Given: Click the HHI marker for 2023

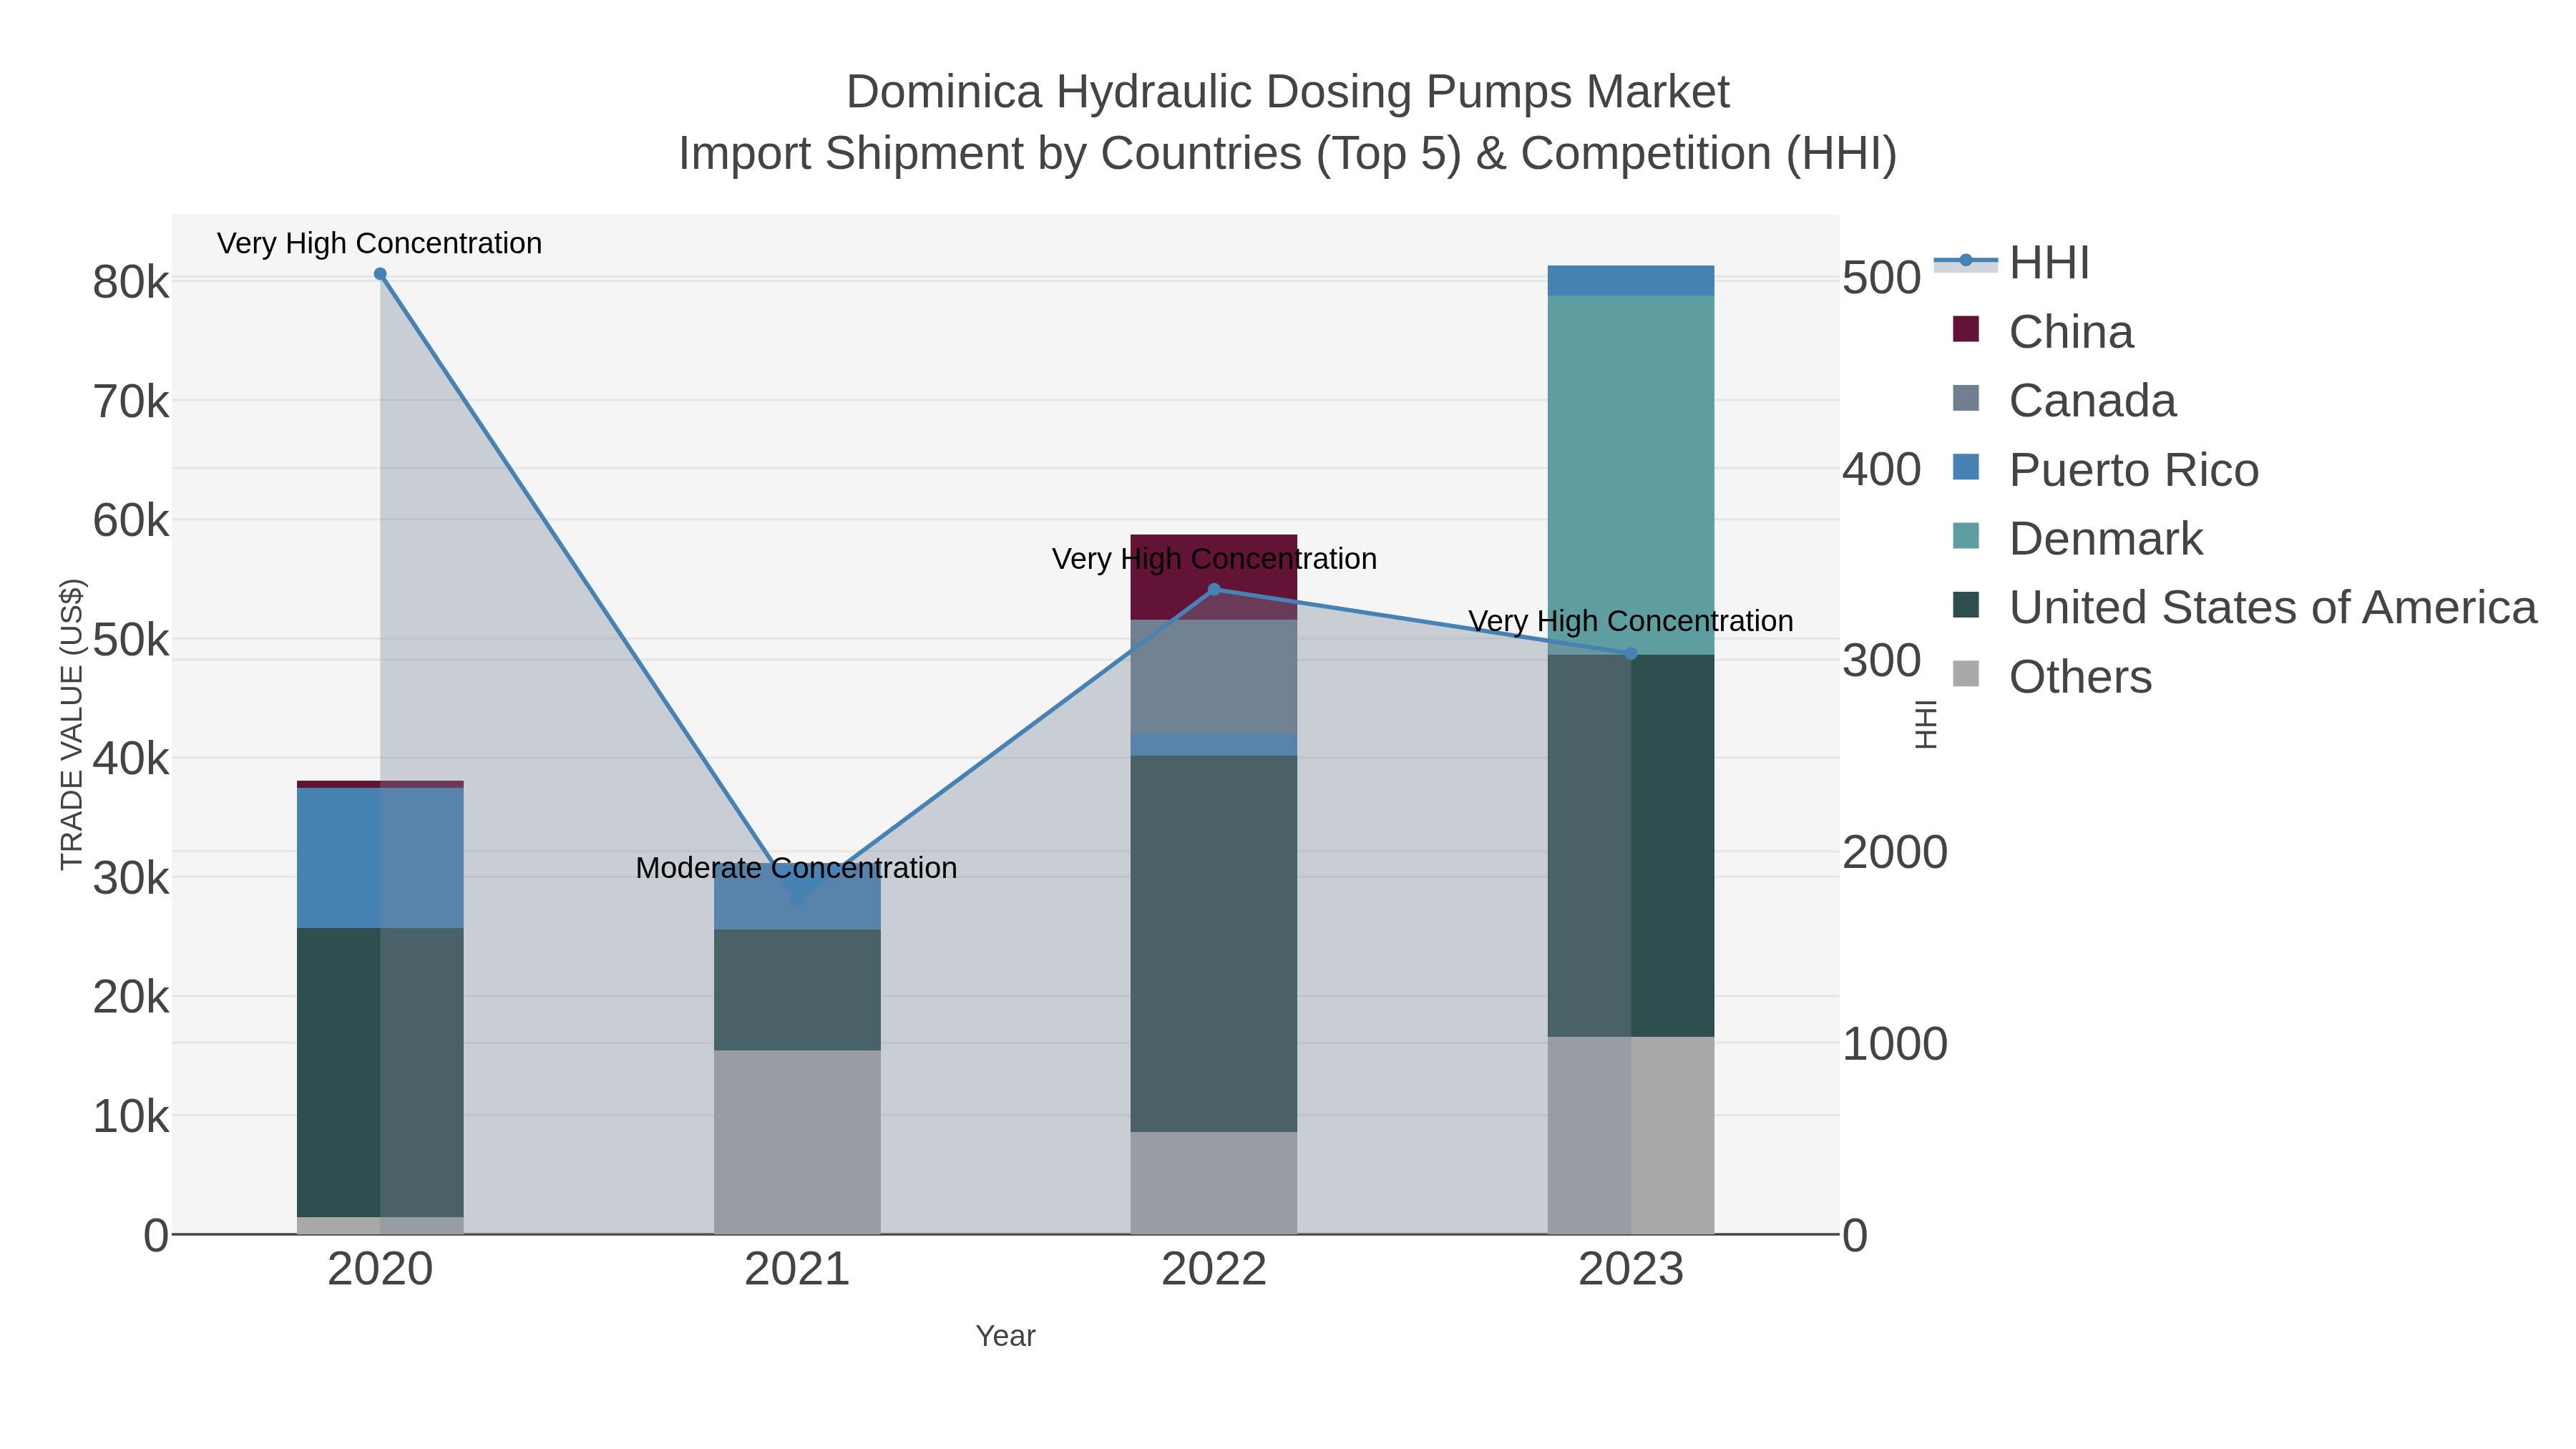Looking at the screenshot, I should tap(1631, 654).
